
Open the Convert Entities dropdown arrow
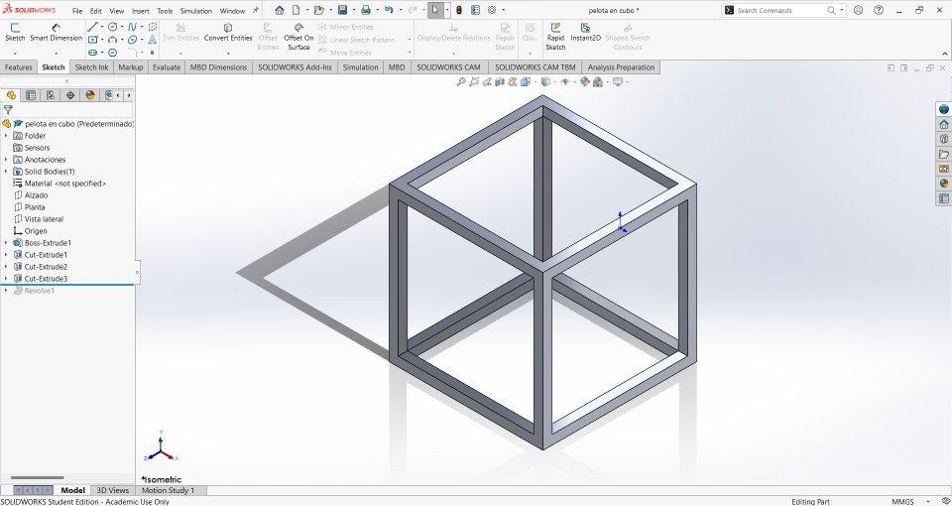tap(228, 54)
